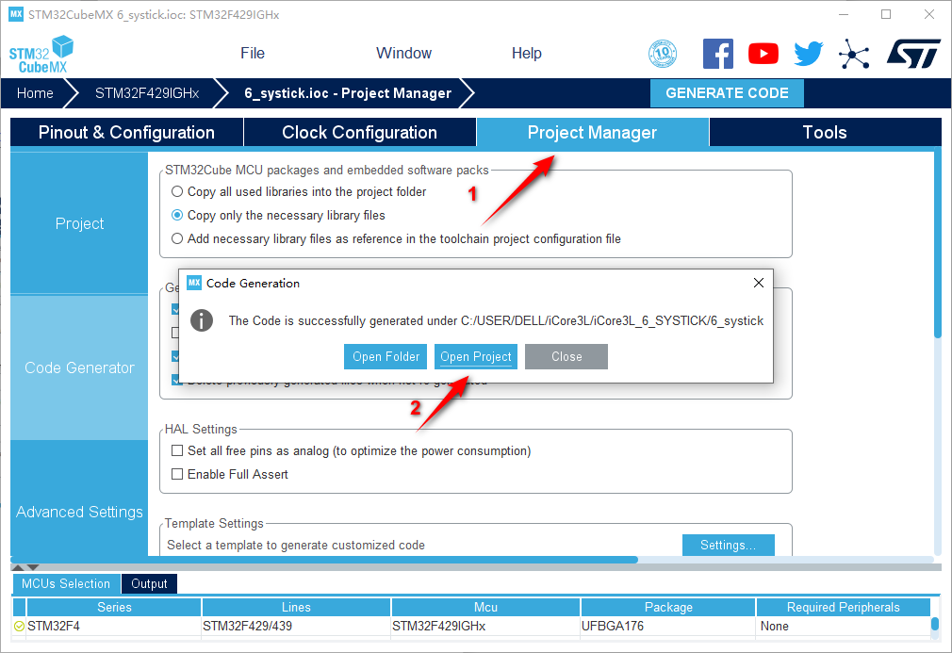Click the STM32CubeMX logo
952x653 pixels.
click(x=41, y=55)
